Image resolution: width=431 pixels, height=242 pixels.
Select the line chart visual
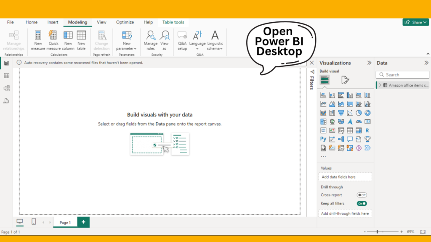[x=323, y=104]
